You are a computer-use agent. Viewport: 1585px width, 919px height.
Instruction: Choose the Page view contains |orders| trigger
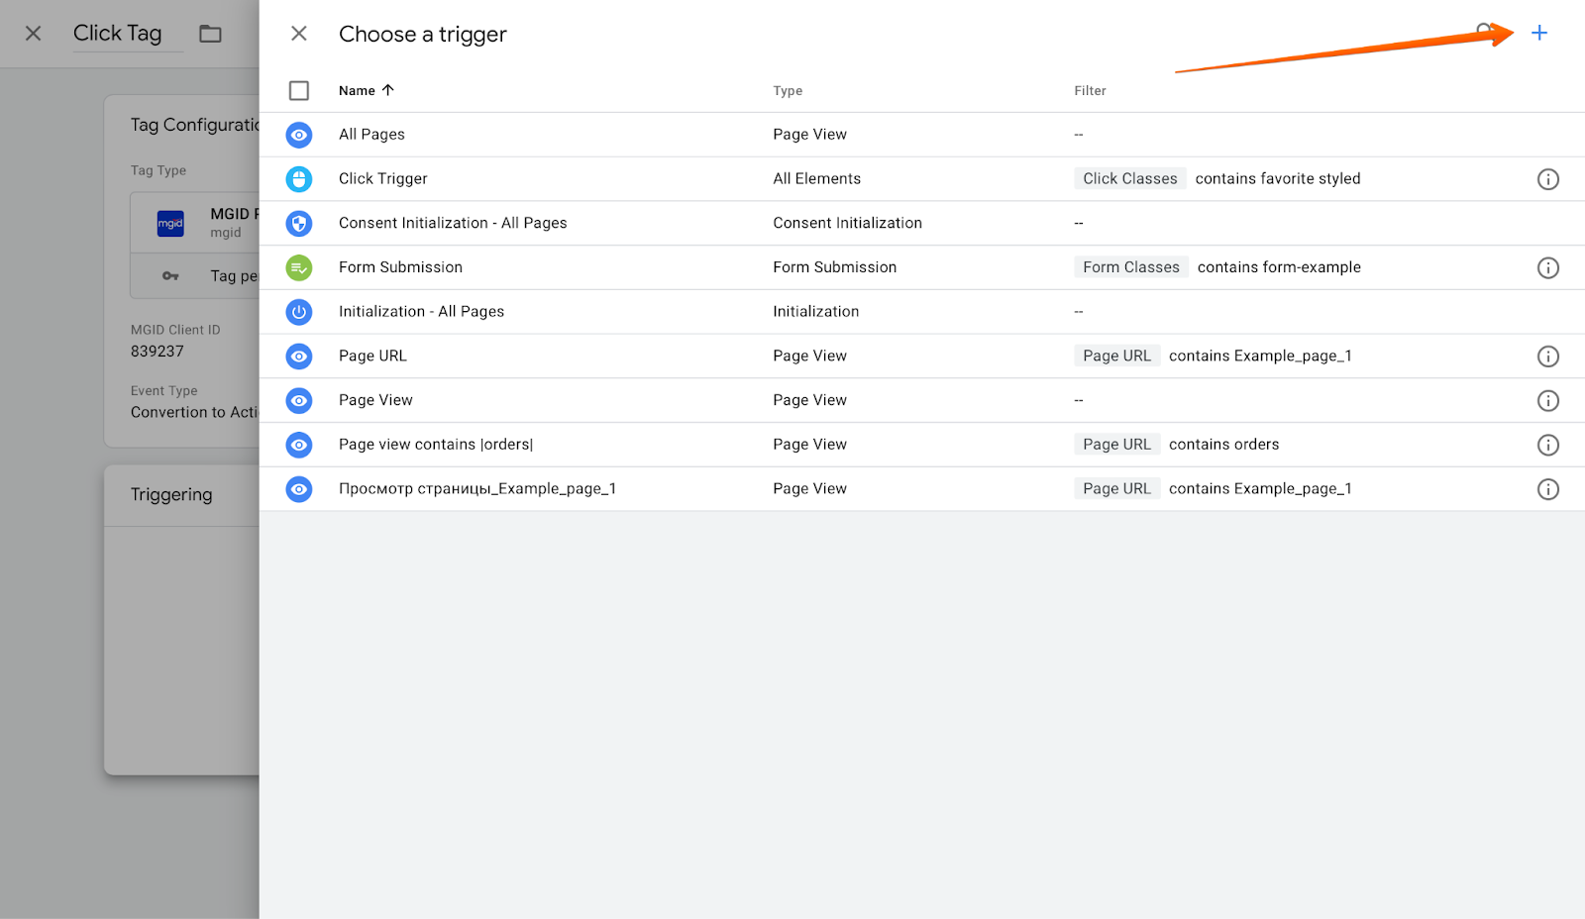[436, 445]
